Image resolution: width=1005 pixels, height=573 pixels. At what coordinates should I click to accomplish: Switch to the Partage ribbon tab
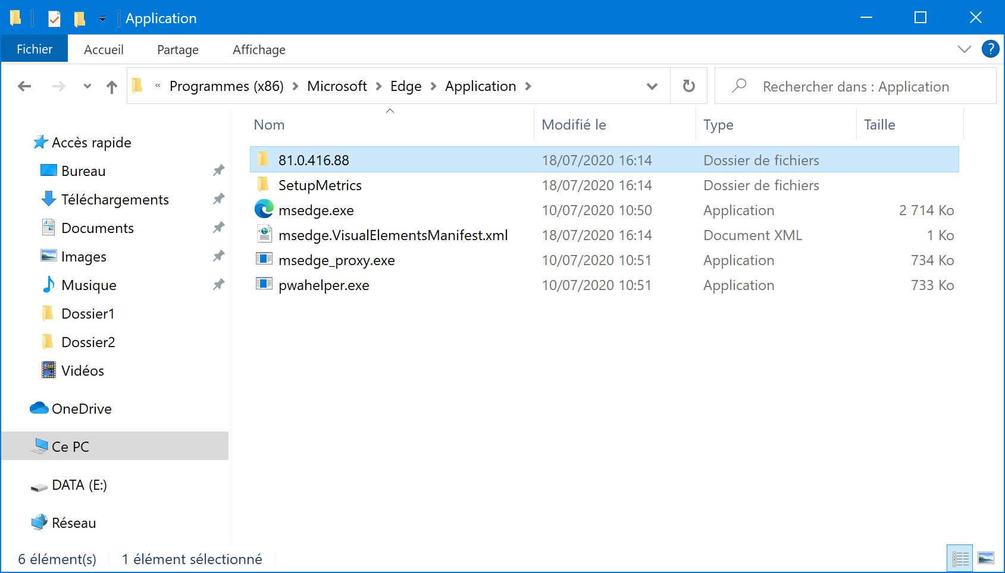pyautogui.click(x=178, y=49)
